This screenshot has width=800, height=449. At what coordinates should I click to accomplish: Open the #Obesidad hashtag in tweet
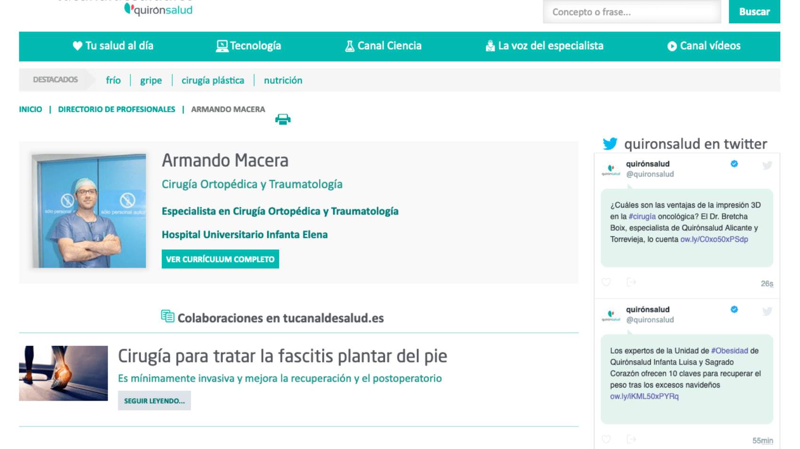[x=729, y=351]
